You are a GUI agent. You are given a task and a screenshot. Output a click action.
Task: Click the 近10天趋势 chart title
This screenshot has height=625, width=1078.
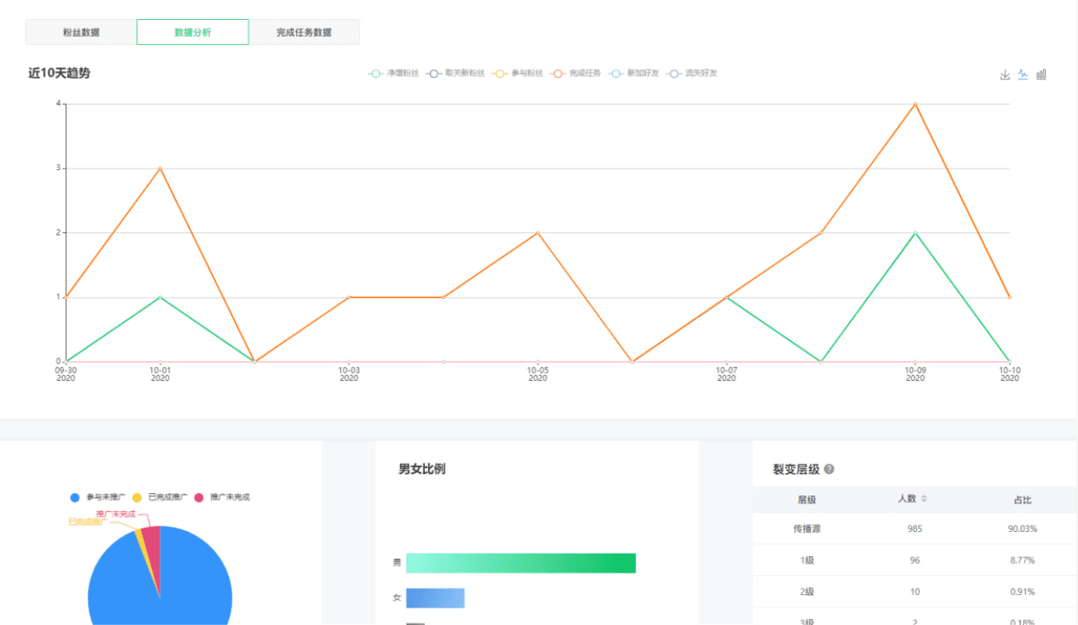59,73
